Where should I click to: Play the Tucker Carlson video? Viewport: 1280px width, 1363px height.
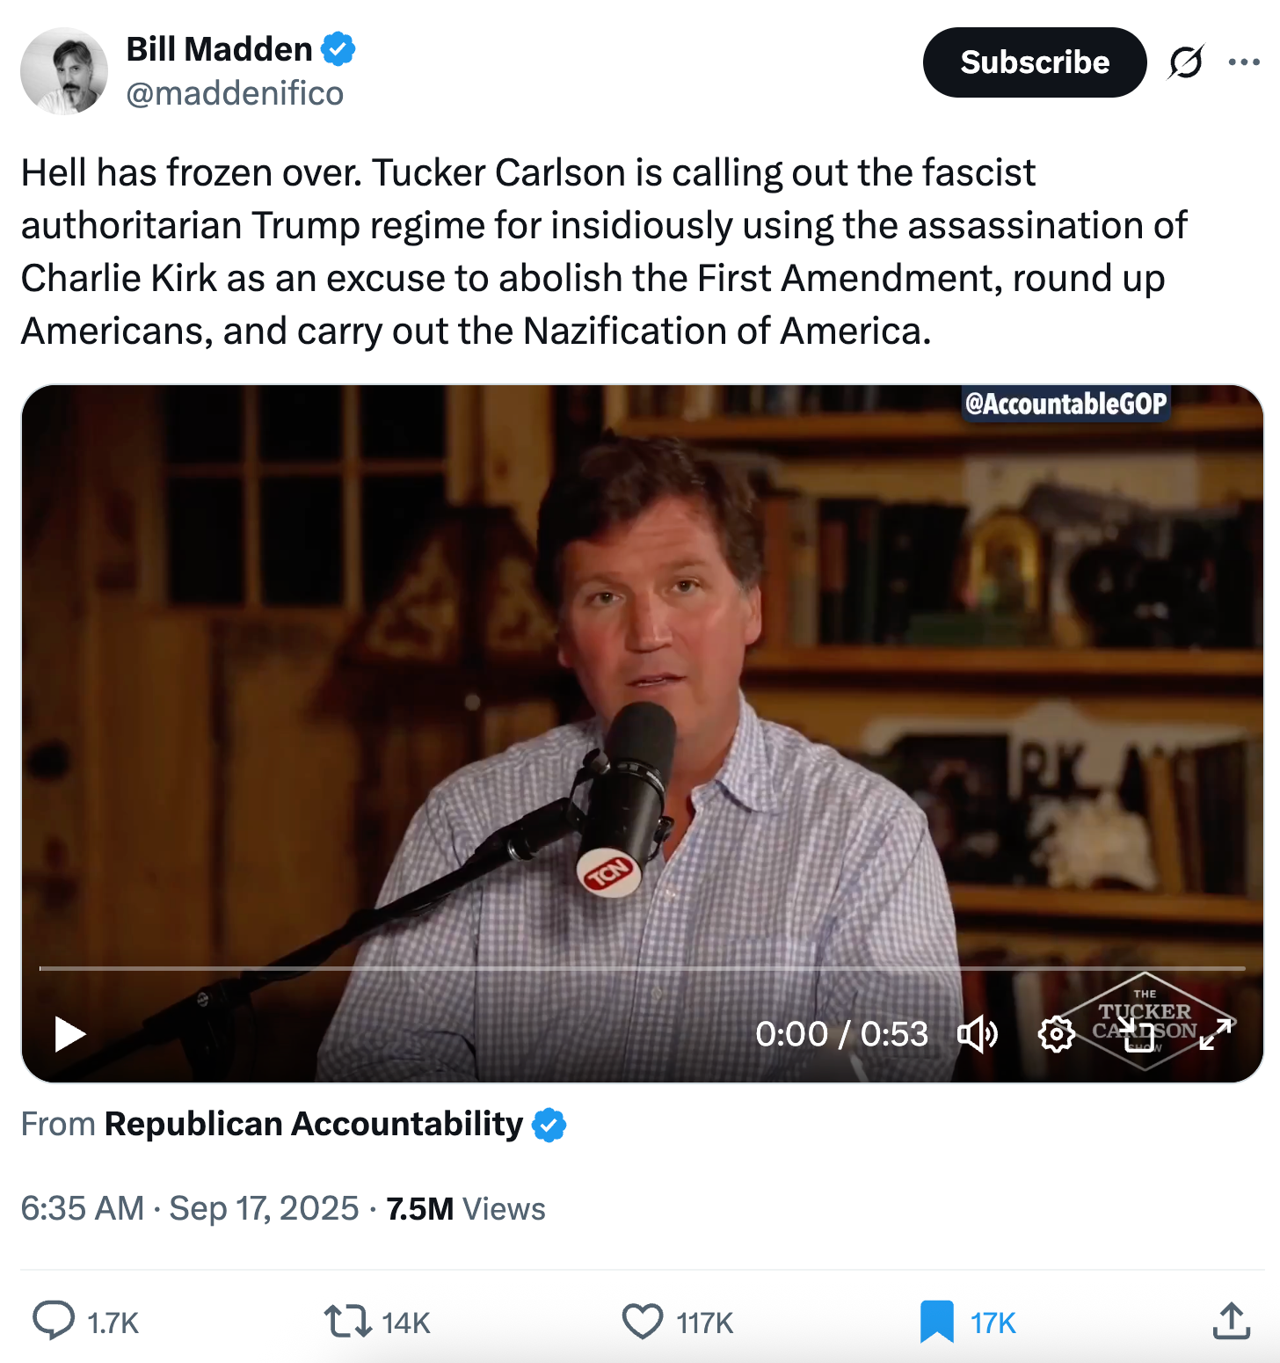click(x=70, y=1033)
